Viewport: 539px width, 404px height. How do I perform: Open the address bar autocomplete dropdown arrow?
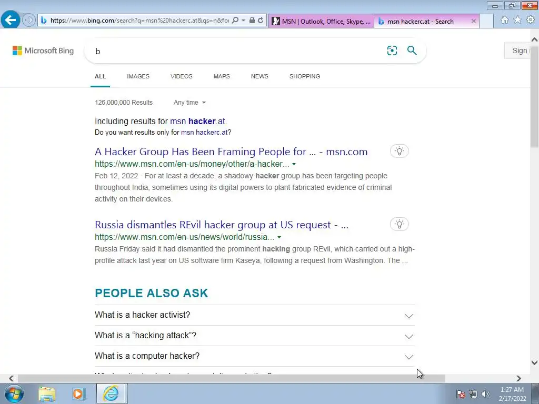pyautogui.click(x=243, y=21)
